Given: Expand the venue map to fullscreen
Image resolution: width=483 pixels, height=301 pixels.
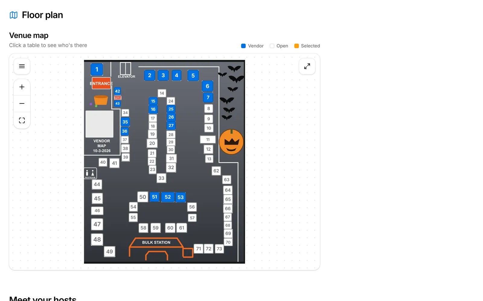Looking at the screenshot, I should tap(307, 66).
